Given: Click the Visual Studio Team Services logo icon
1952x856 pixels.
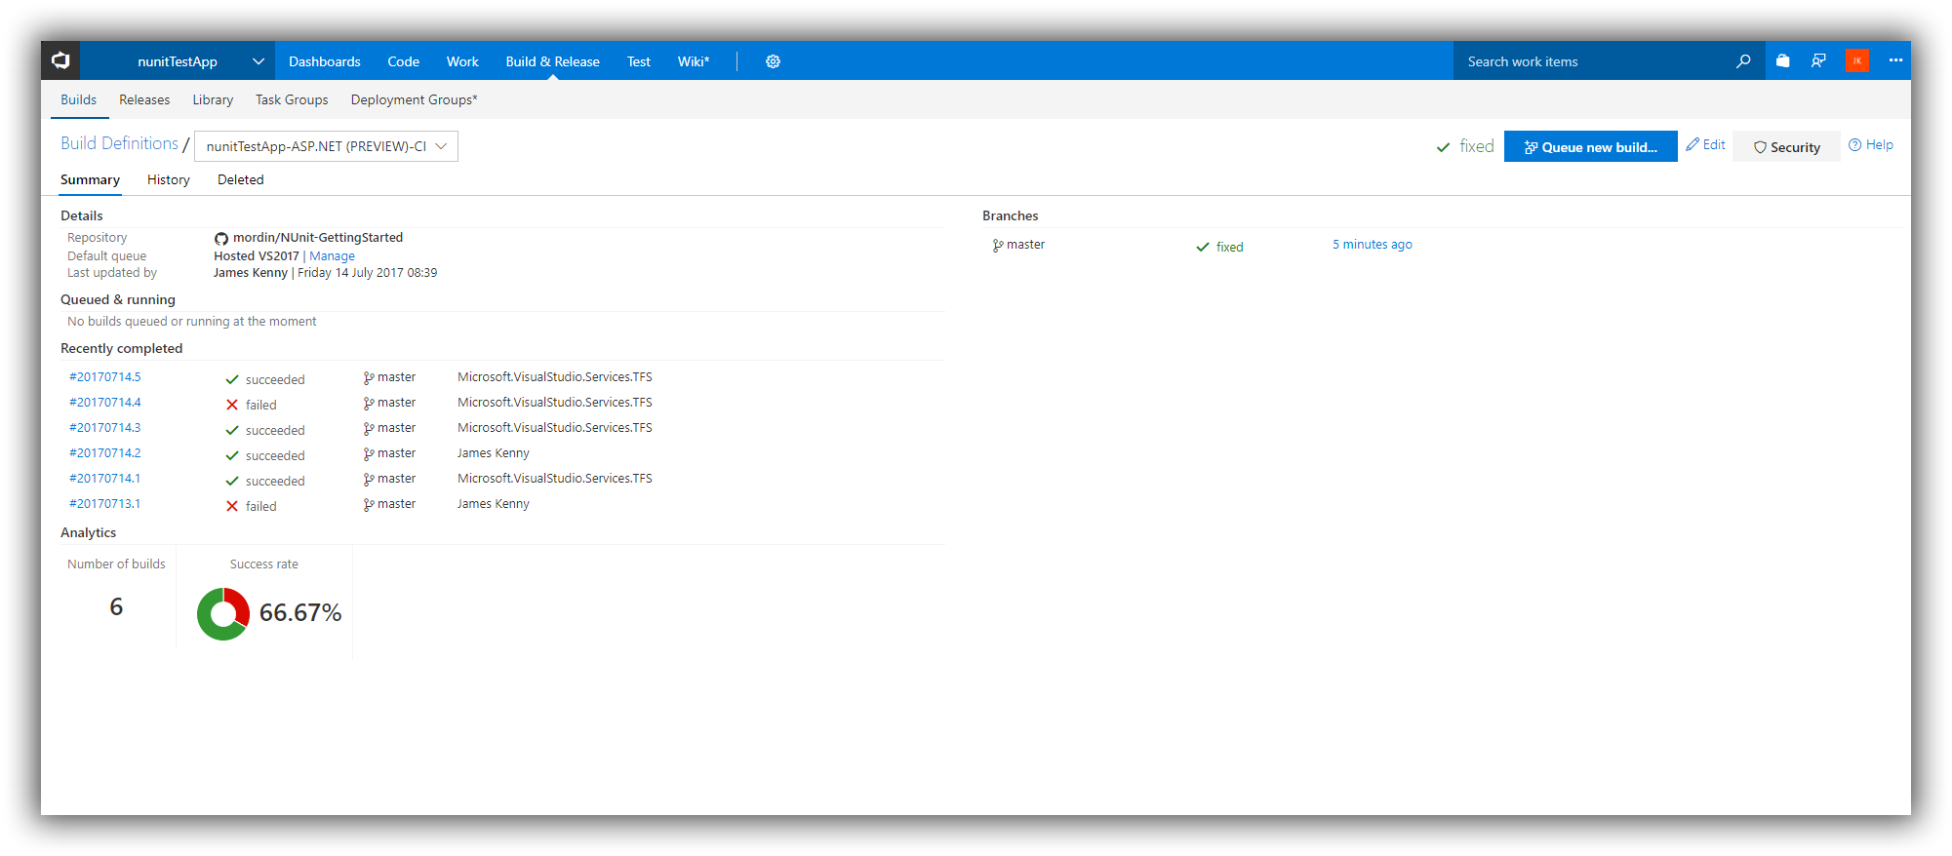Looking at the screenshot, I should coord(60,60).
